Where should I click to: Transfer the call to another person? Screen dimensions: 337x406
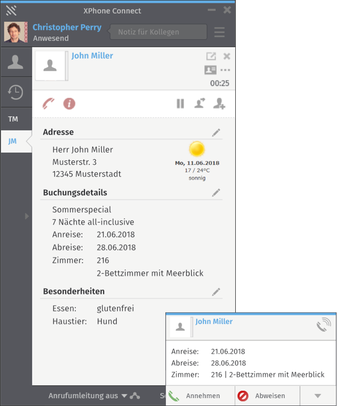pyautogui.click(x=200, y=103)
